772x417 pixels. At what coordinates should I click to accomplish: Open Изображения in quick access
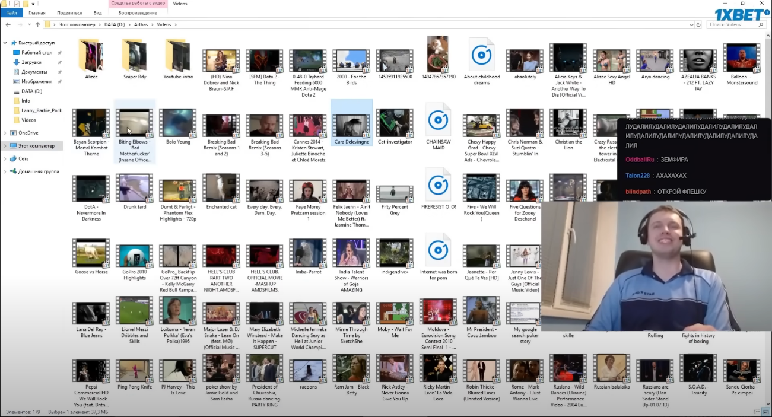click(37, 81)
